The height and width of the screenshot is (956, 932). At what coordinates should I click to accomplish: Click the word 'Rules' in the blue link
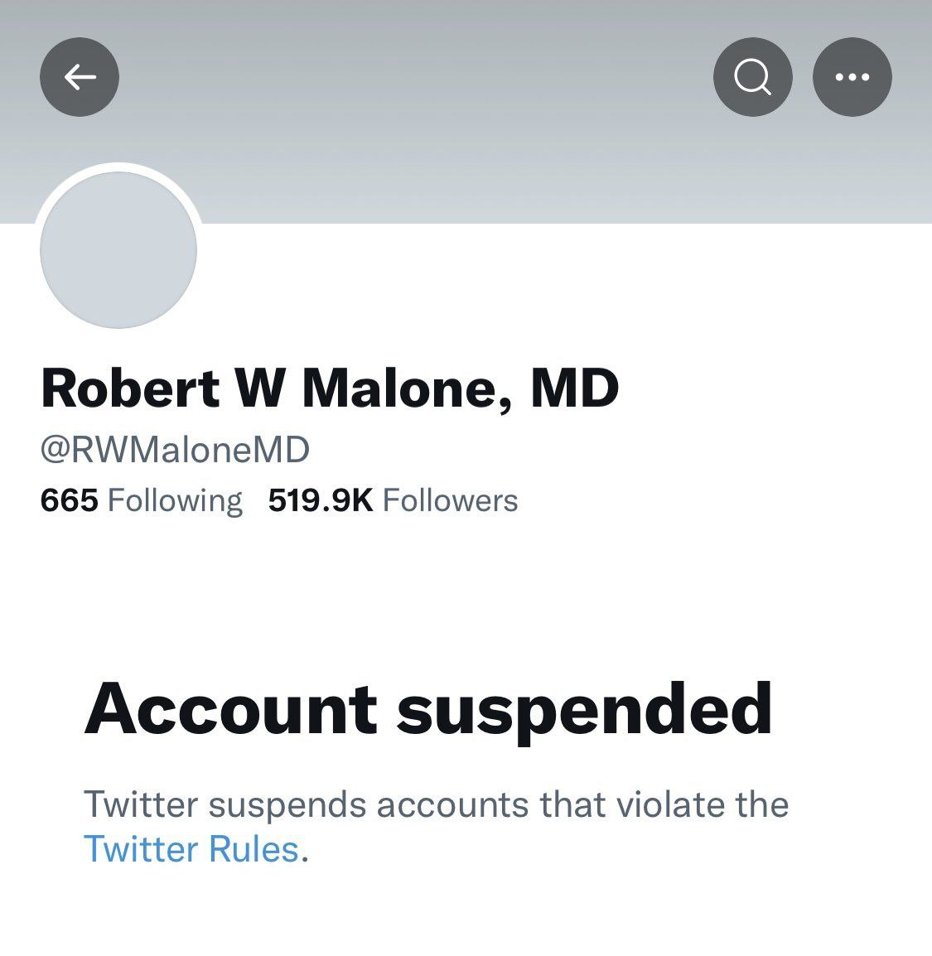pos(254,849)
